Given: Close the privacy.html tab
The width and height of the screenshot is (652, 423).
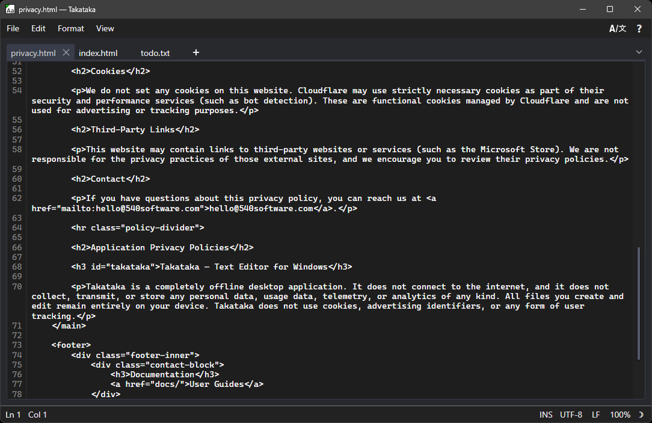Looking at the screenshot, I should point(66,52).
